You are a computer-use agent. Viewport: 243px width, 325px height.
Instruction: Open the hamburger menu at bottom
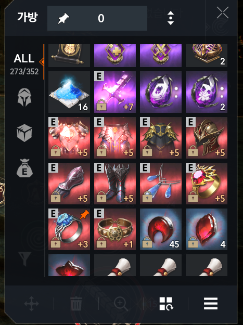(211, 304)
